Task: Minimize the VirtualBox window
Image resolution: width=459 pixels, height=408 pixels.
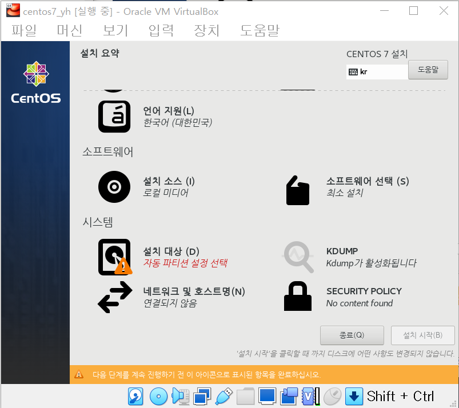Action: [x=384, y=11]
